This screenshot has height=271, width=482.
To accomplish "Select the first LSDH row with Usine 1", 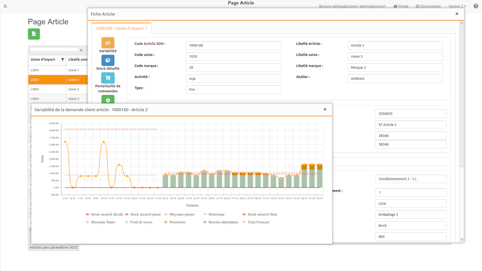I will tap(58, 70).
